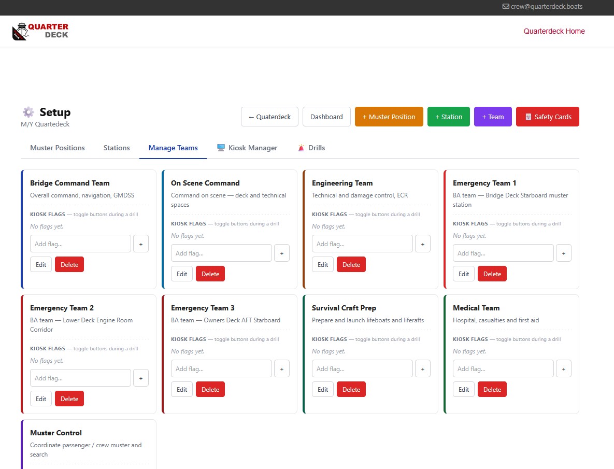This screenshot has width=614, height=469.
Task: Open the Muster Positions tab
Action: click(x=58, y=148)
